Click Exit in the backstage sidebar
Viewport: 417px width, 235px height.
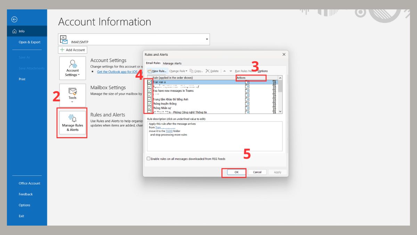coord(22,216)
